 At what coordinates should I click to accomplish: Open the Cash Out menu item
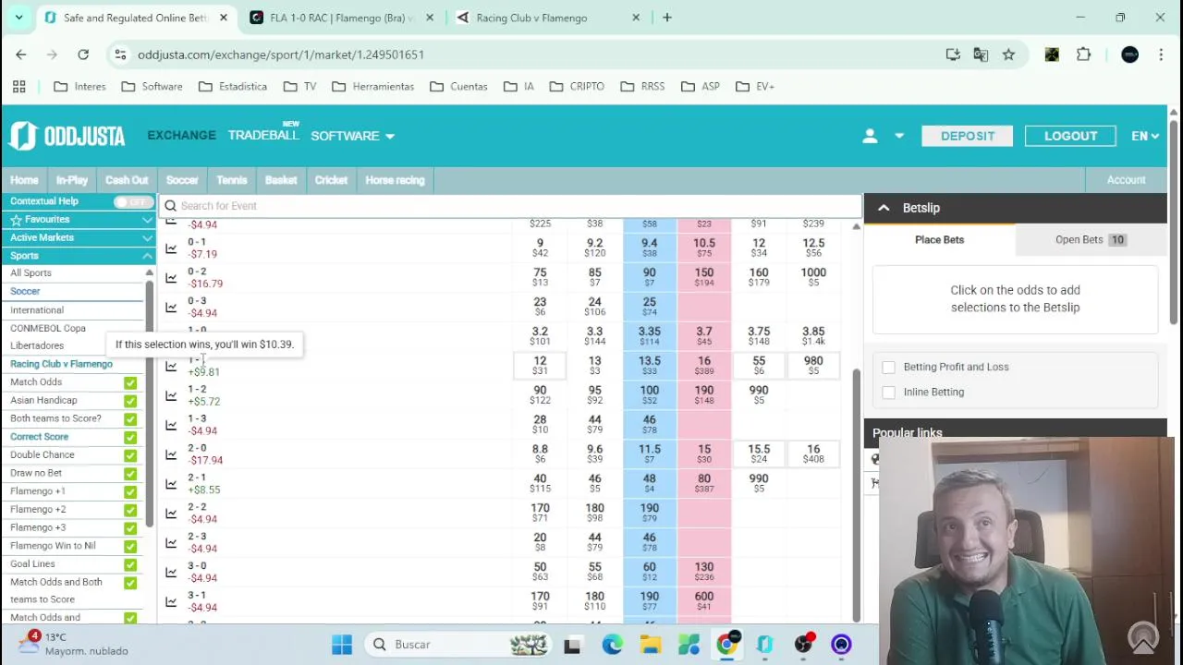pyautogui.click(x=127, y=180)
